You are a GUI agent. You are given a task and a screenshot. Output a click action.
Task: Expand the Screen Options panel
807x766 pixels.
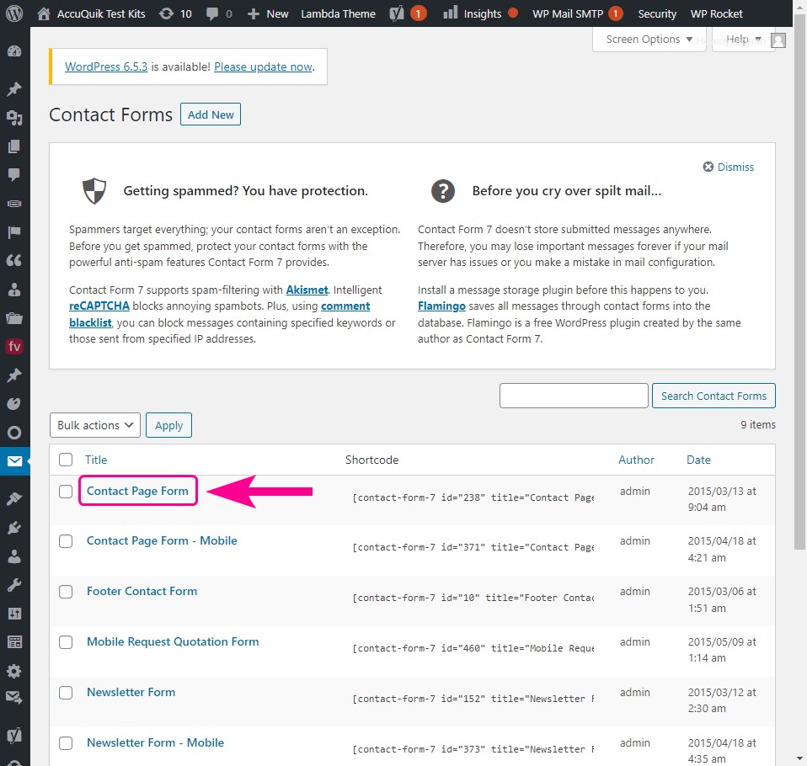(x=649, y=40)
